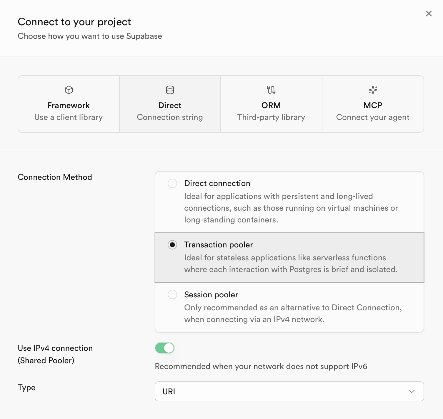Select the Direct tab label

pos(170,105)
